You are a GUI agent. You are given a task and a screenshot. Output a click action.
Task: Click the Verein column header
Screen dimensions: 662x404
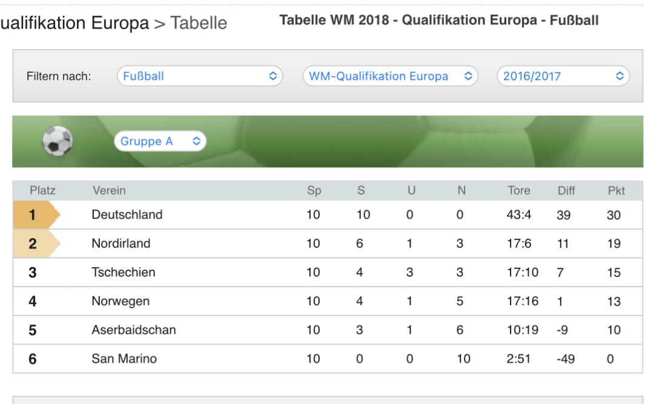pyautogui.click(x=109, y=190)
